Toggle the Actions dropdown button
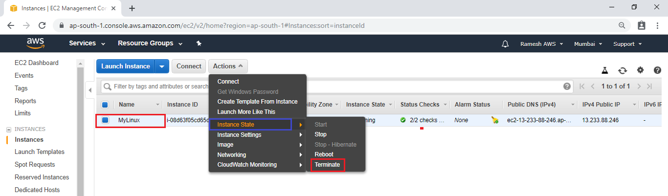Screen dimensions: 668x196 [x=228, y=66]
